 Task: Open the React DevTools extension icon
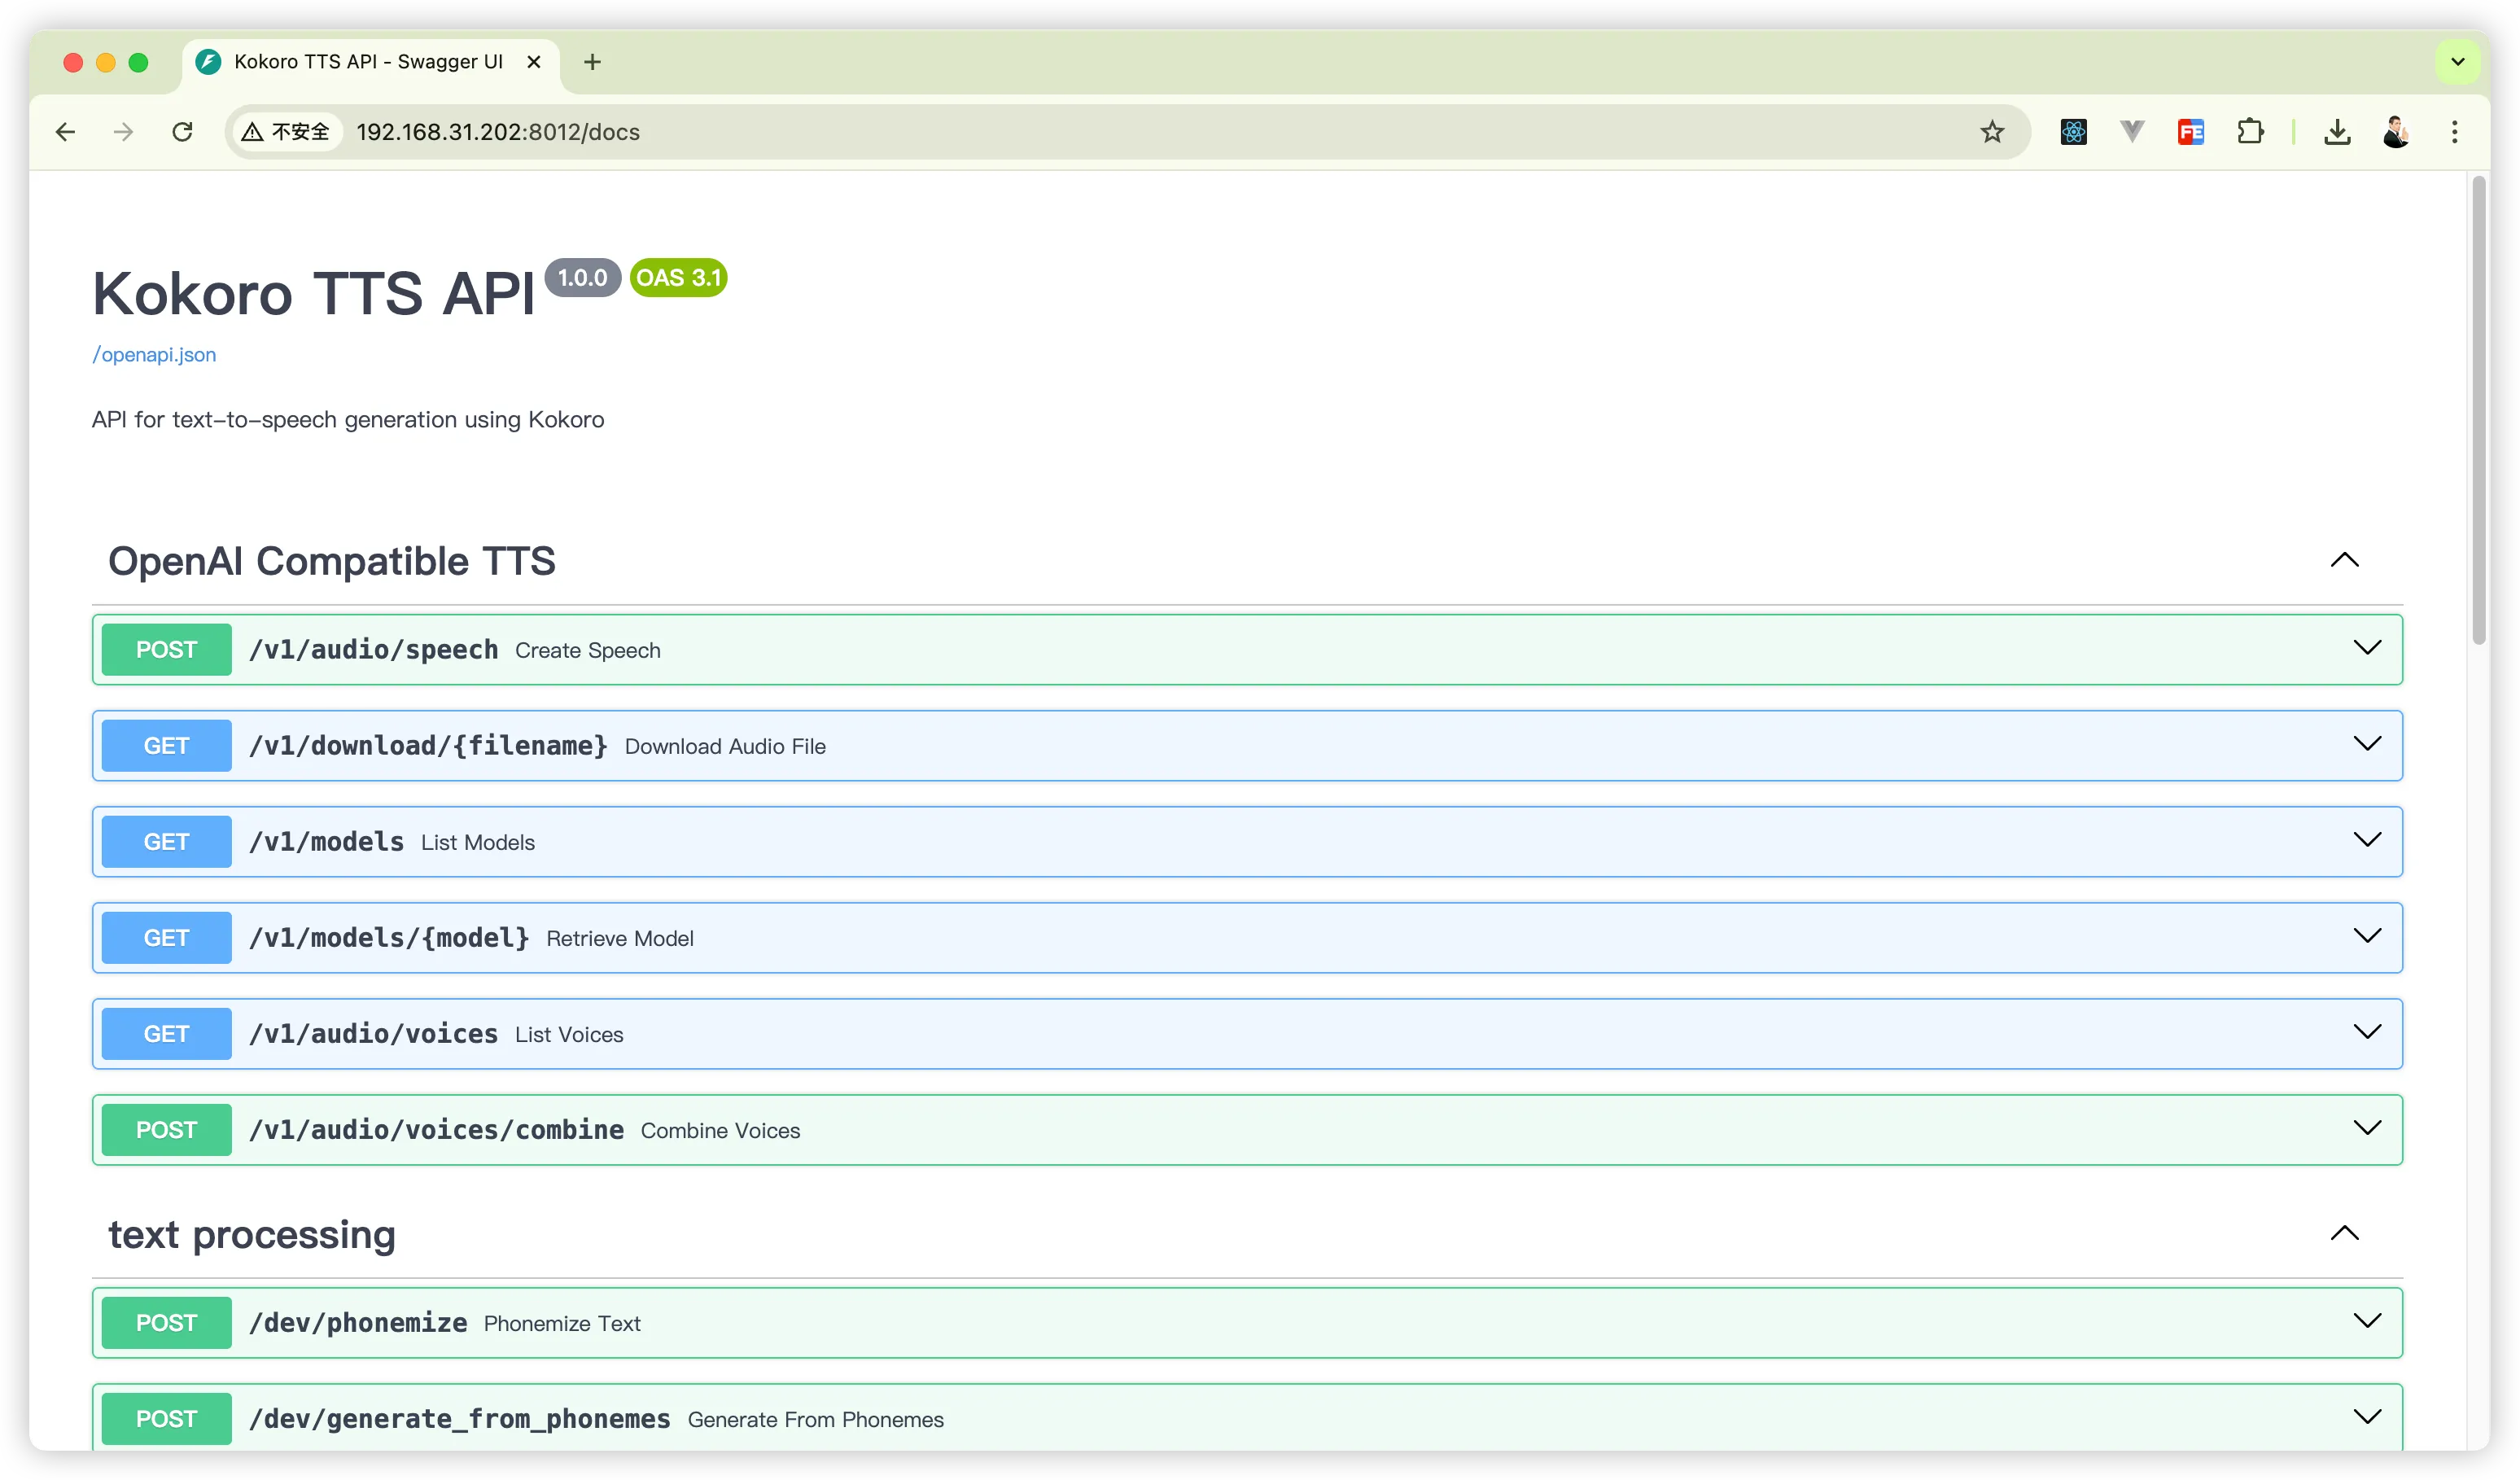click(x=2074, y=132)
